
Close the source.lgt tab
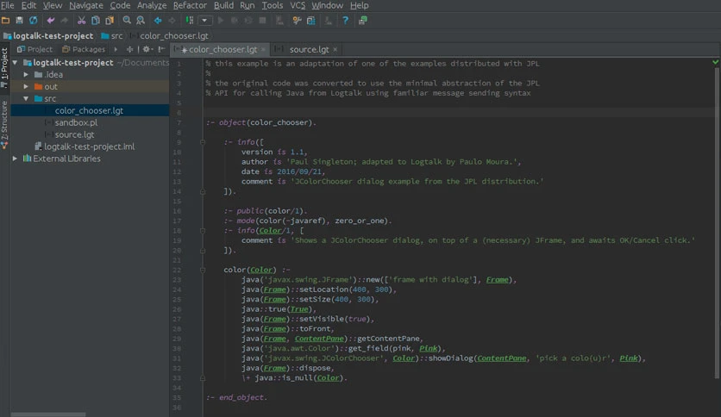point(335,49)
